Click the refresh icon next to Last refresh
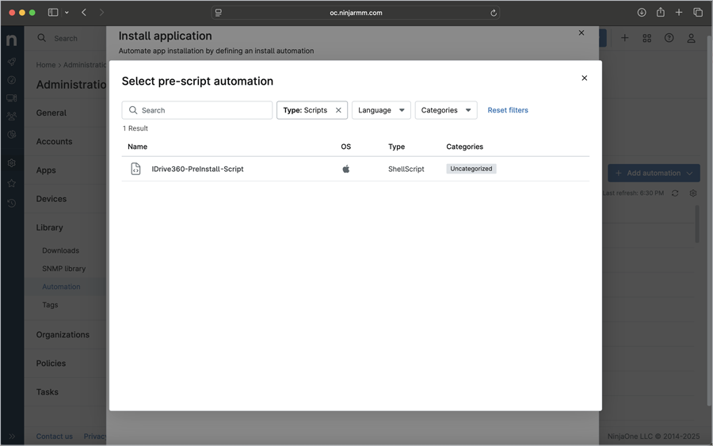The width and height of the screenshot is (713, 446). (x=675, y=193)
